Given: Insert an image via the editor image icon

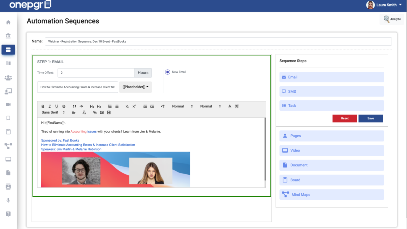Looking at the screenshot, I should 102,112.
